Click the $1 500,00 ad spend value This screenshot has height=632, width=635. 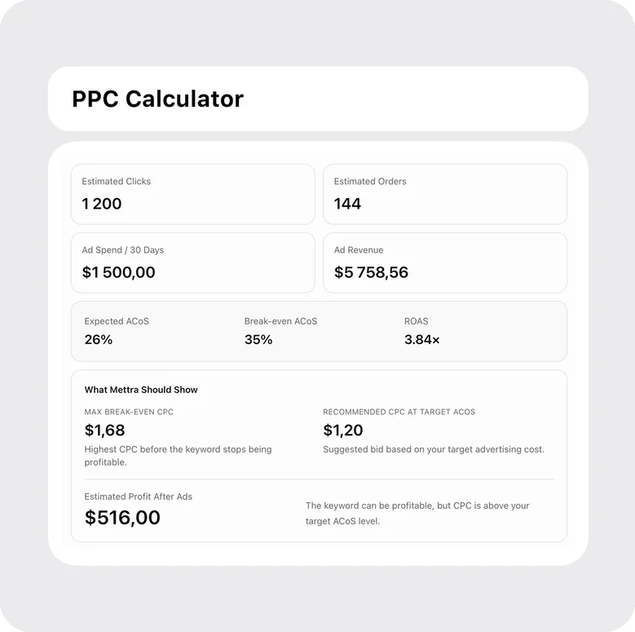[x=118, y=272]
